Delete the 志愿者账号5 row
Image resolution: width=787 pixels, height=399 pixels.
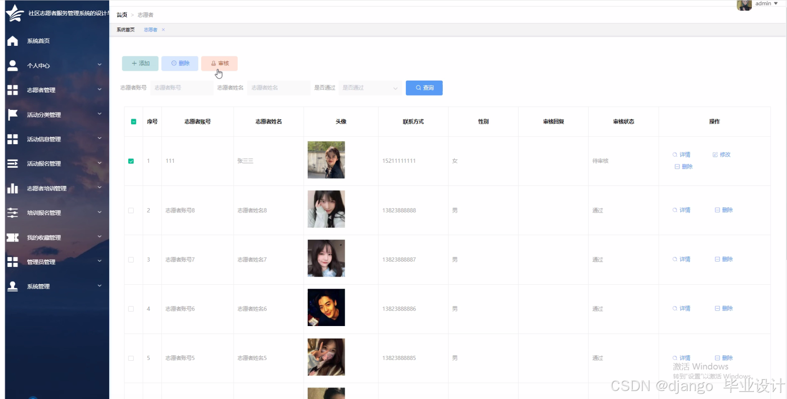pyautogui.click(x=724, y=358)
